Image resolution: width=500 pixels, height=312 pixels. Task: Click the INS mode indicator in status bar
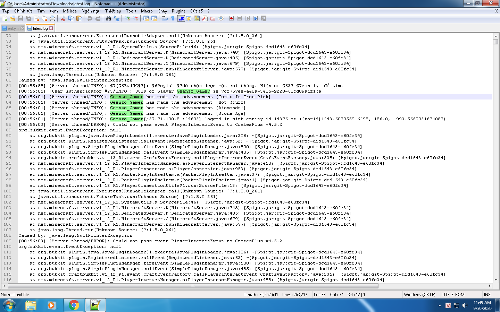coord(487,295)
